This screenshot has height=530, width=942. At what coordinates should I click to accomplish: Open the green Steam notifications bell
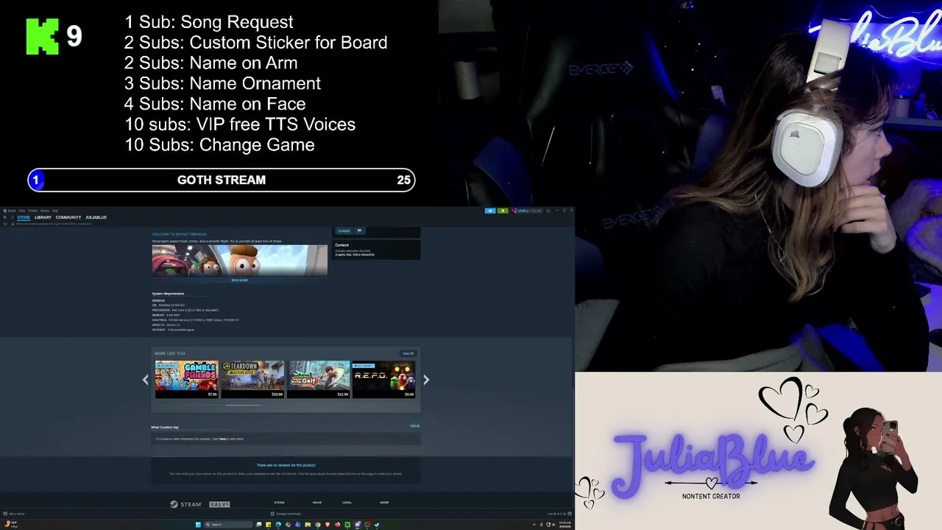coord(503,211)
